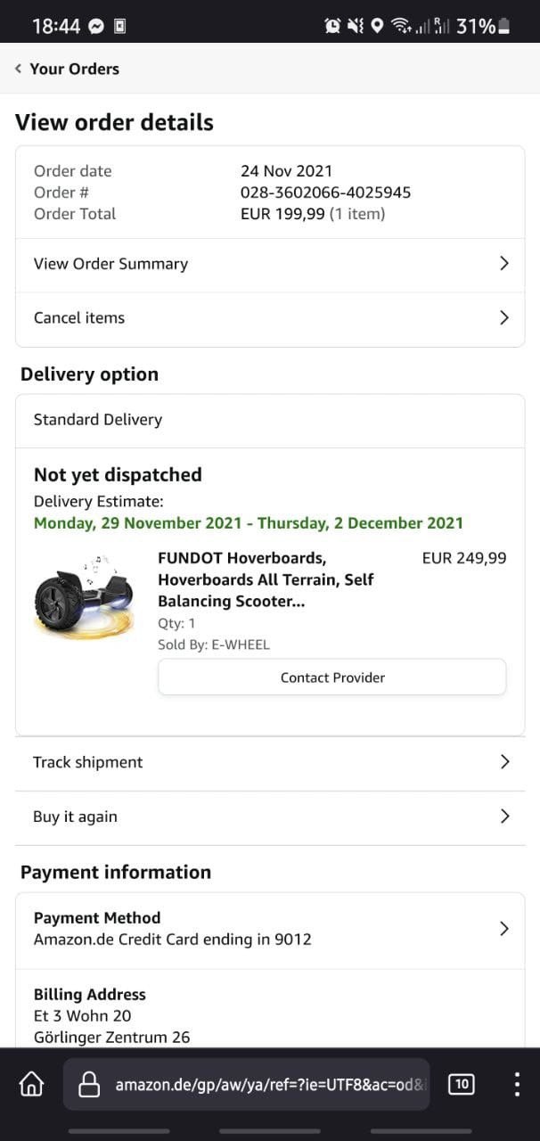Screen dimensions: 540x1141
Task: Open the browser tabs counter showing 10
Action: click(461, 1084)
